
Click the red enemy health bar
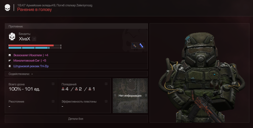coord(35,45)
